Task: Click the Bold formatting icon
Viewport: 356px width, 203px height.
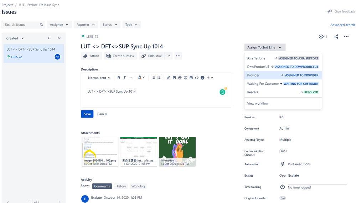Action: [119, 78]
